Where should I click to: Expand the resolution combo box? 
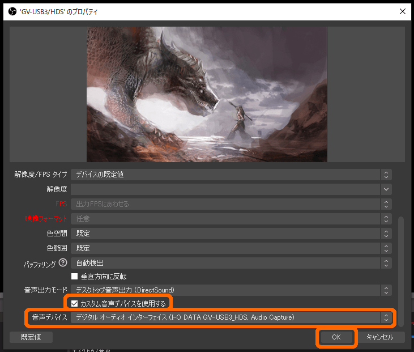click(x=386, y=189)
